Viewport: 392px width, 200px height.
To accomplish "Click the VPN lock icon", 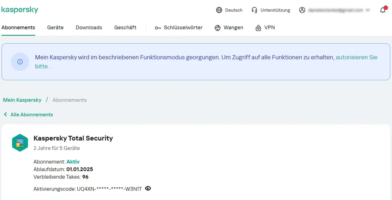I will pyautogui.click(x=258, y=28).
